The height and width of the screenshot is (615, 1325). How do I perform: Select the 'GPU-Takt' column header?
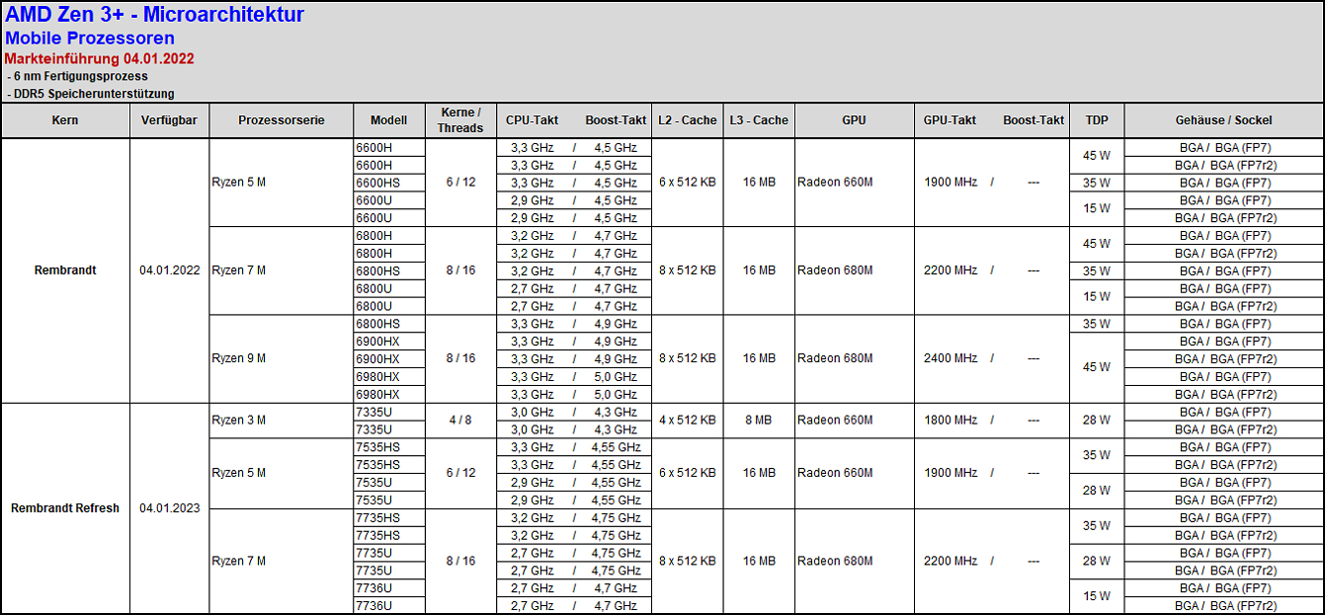click(x=951, y=120)
